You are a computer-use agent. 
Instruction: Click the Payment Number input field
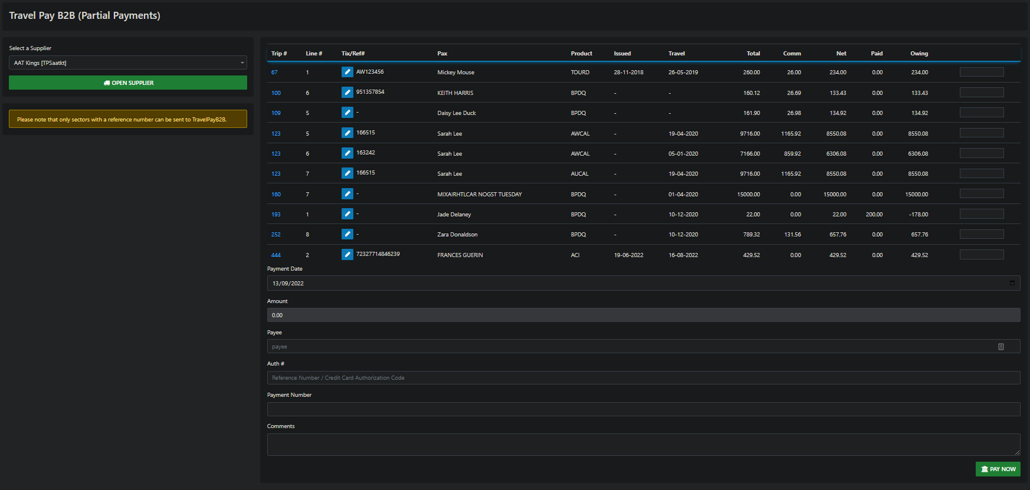pos(643,409)
